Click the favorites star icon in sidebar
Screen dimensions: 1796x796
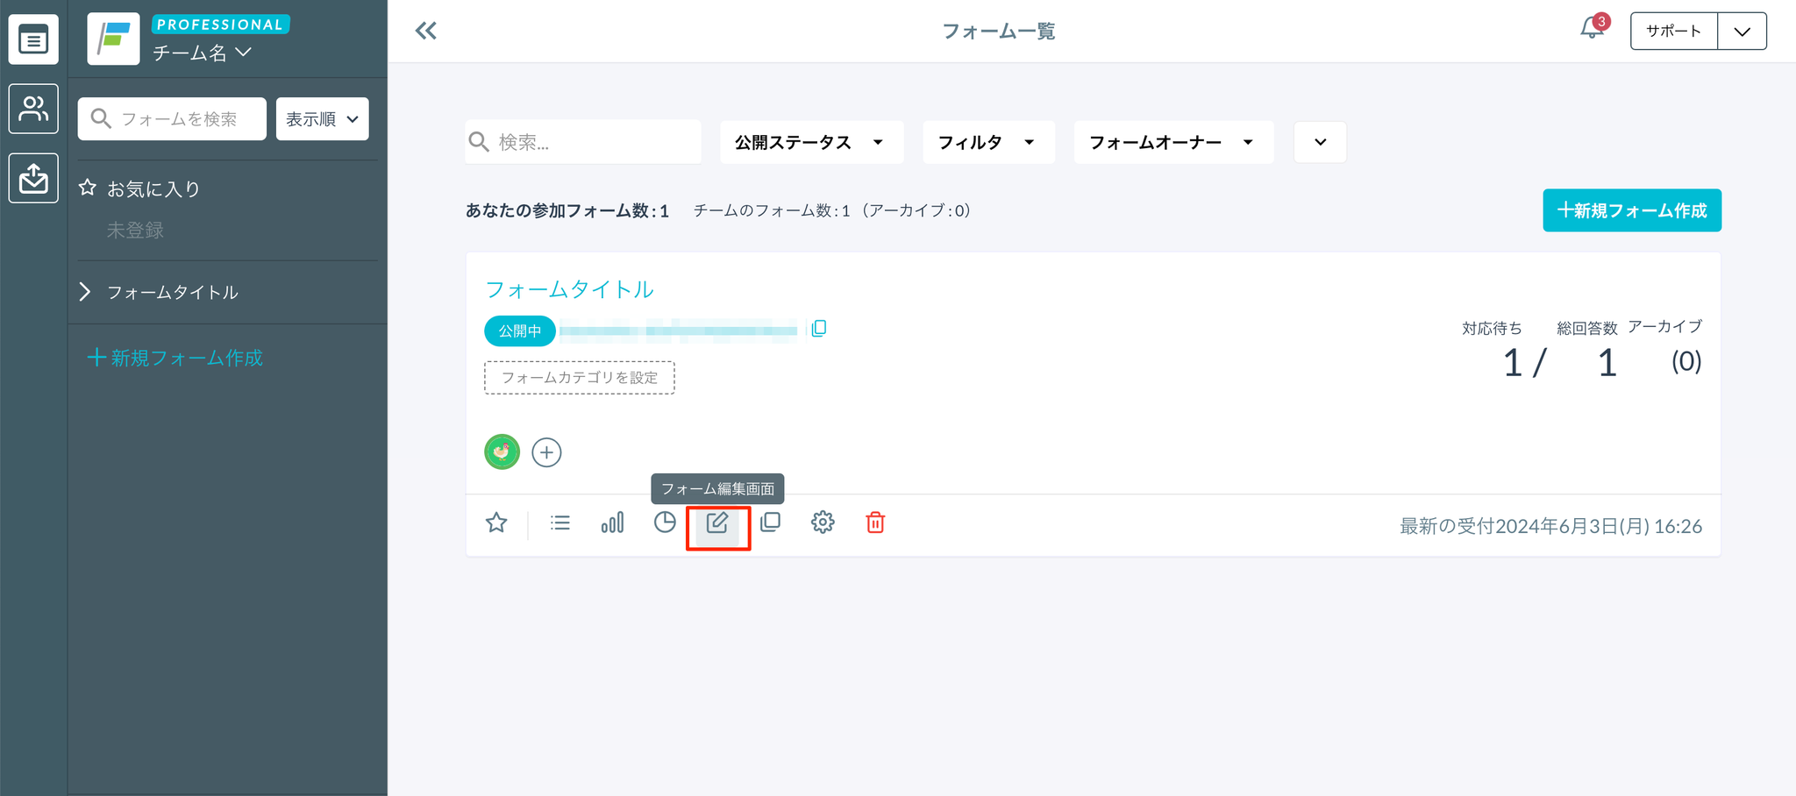point(88,188)
